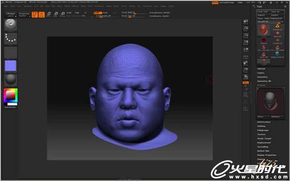This screenshot has width=290, height=181.
Task: Click Import in the Tool palette
Action: 263,15
